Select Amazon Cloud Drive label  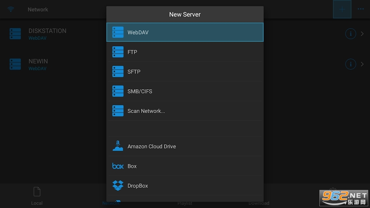click(152, 147)
